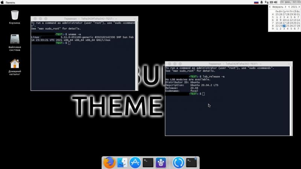The width and height of the screenshot is (301, 169).
Task: Click the purple launcher icon in the dock
Action: tap(161, 162)
